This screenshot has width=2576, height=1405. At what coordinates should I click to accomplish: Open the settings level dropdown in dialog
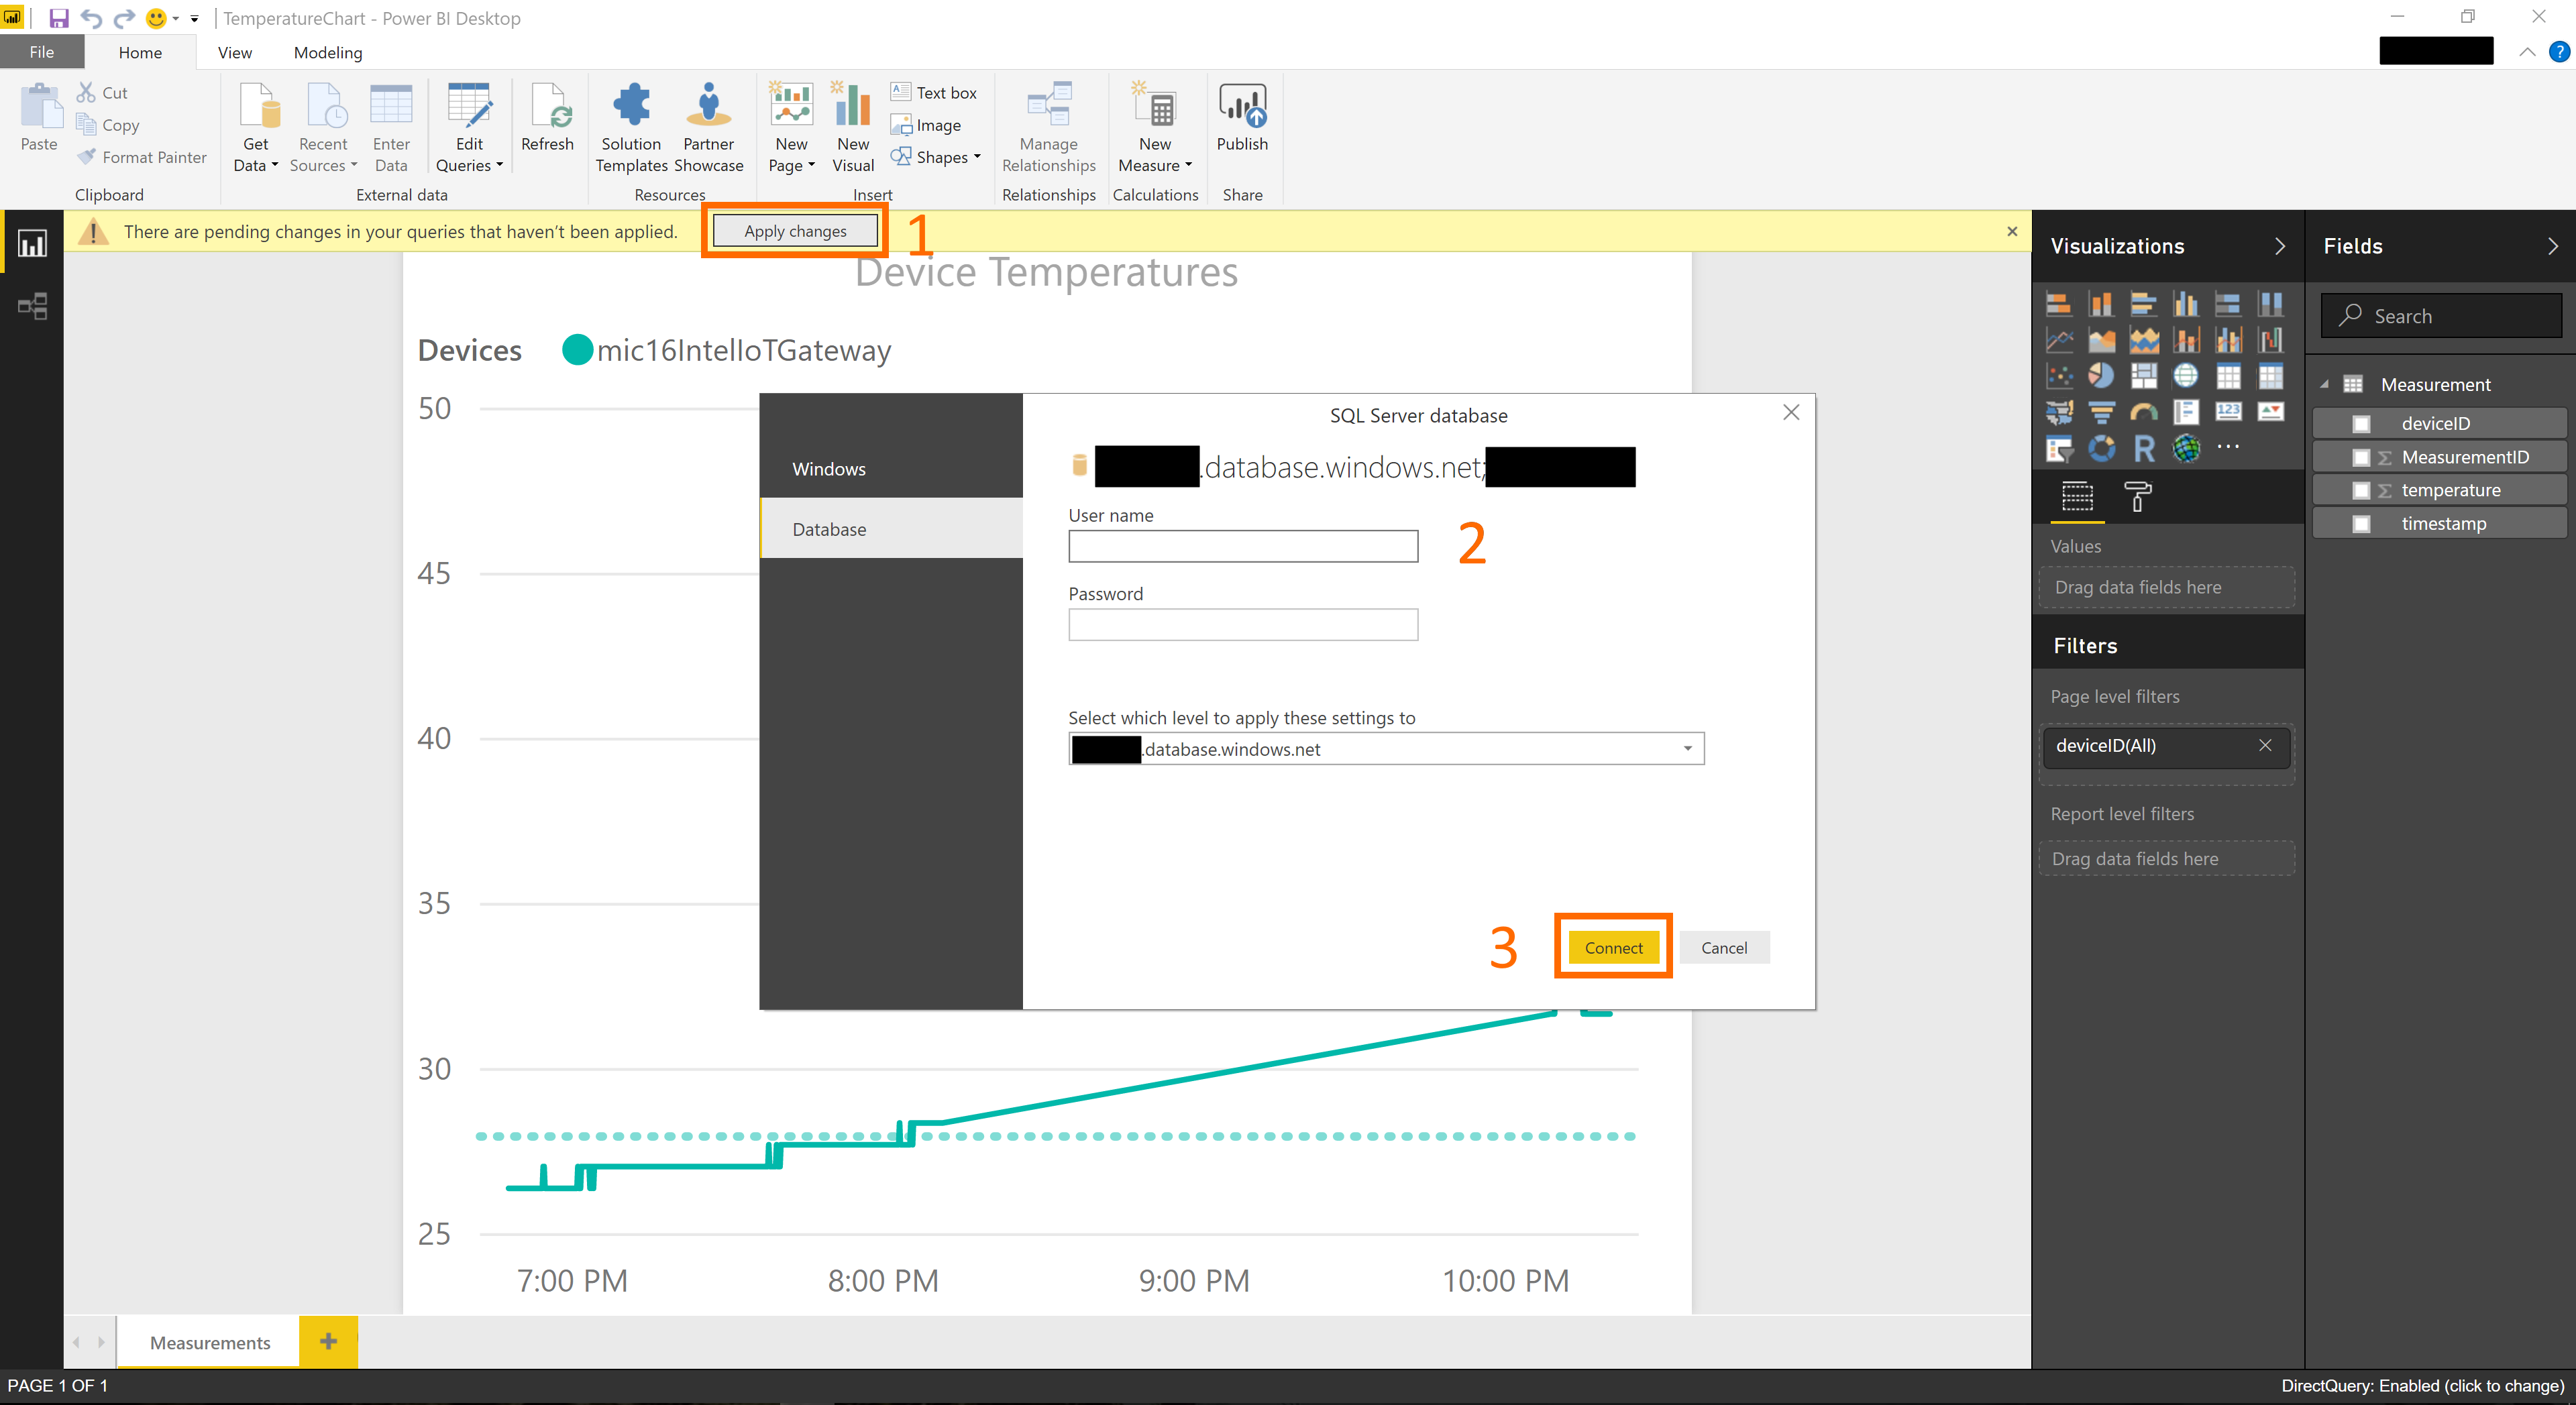1687,749
